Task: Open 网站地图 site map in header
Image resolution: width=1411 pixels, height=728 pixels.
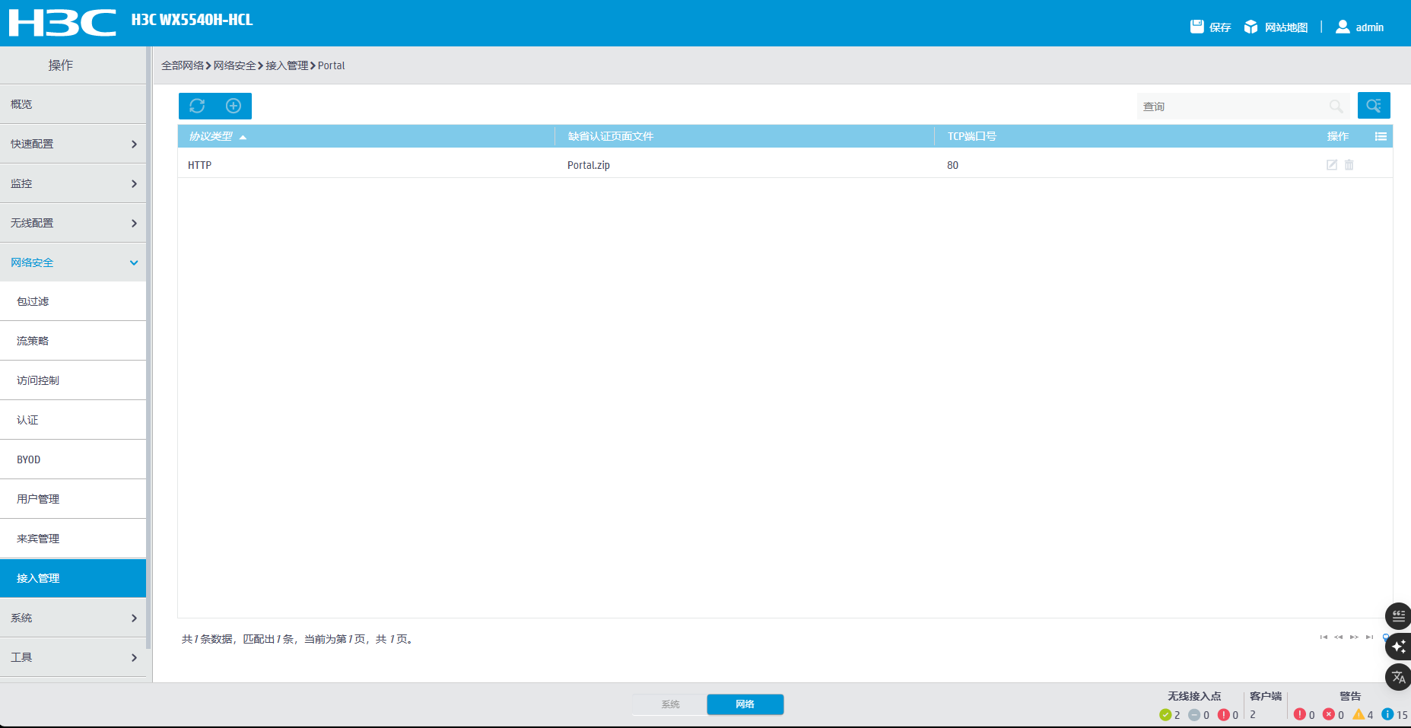Action: point(1276,27)
